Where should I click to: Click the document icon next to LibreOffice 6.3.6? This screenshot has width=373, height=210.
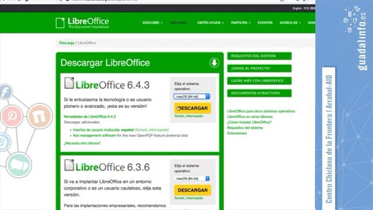tap(69, 165)
